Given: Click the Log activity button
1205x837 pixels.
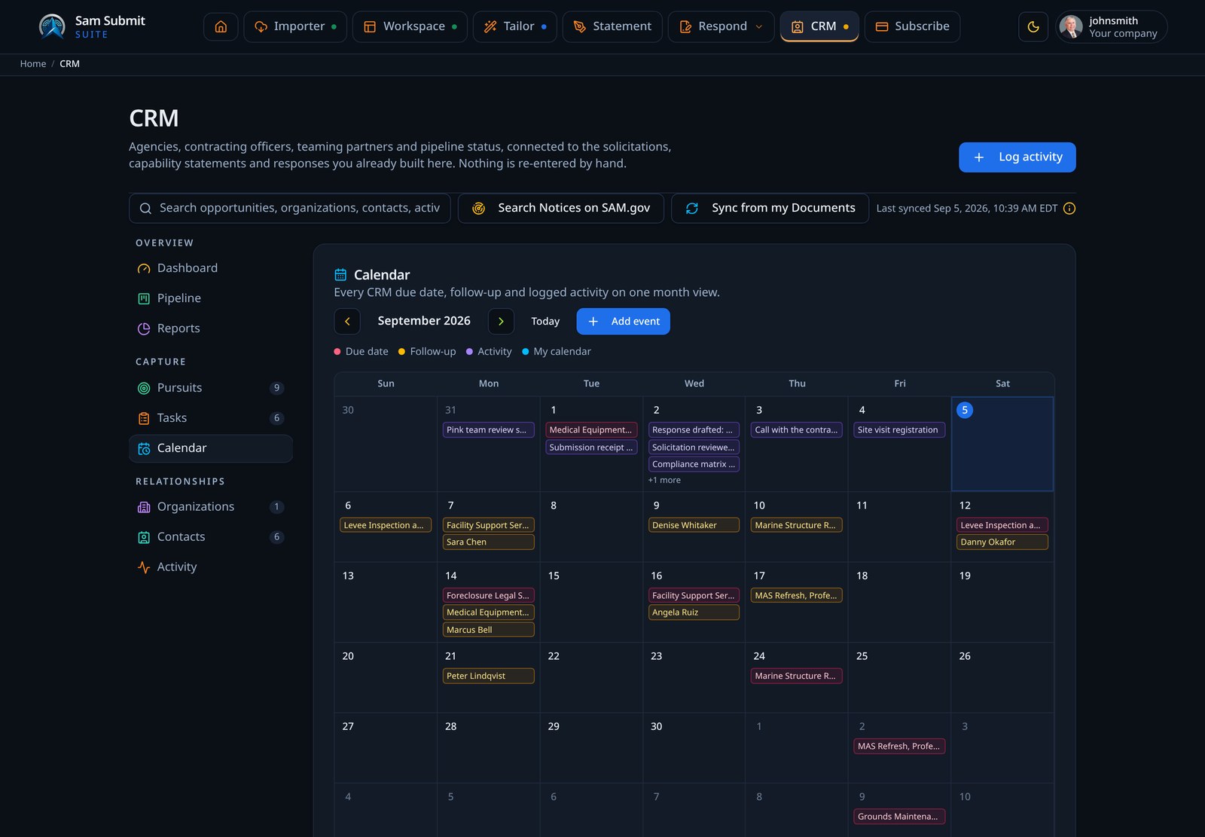Looking at the screenshot, I should (1017, 157).
